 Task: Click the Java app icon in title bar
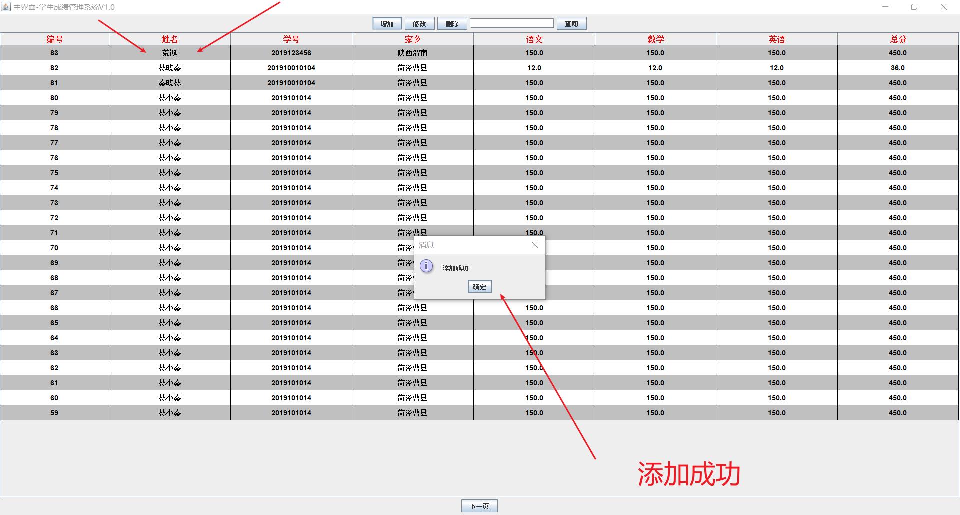[x=6, y=7]
